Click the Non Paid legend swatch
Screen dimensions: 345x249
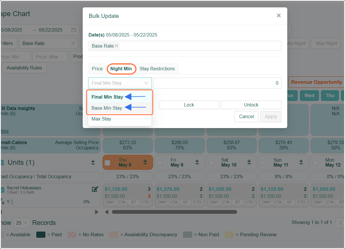pos(187,235)
